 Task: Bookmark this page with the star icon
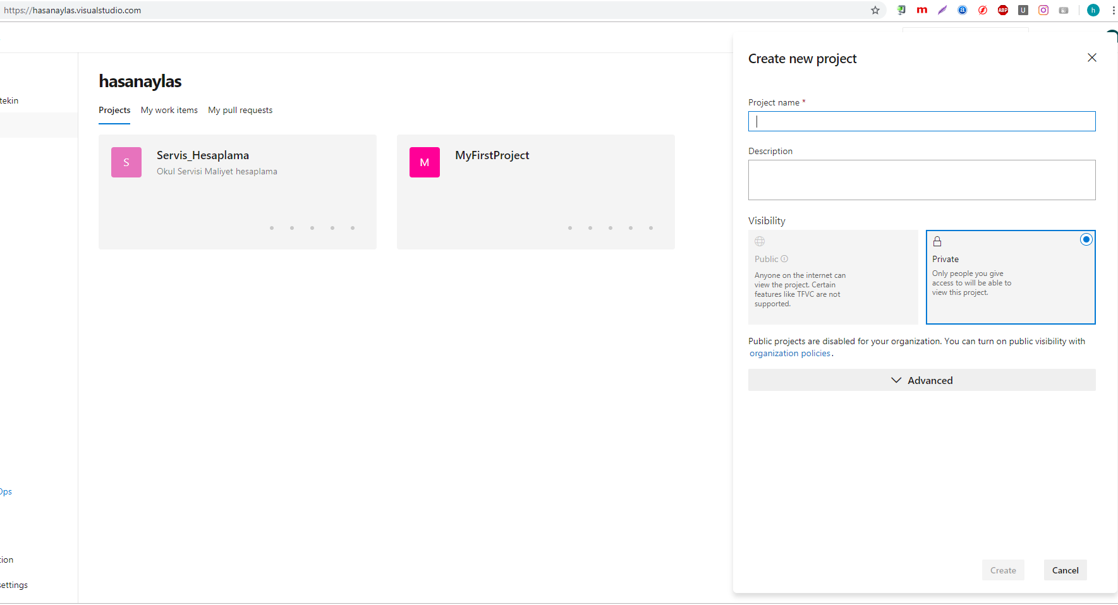875,10
